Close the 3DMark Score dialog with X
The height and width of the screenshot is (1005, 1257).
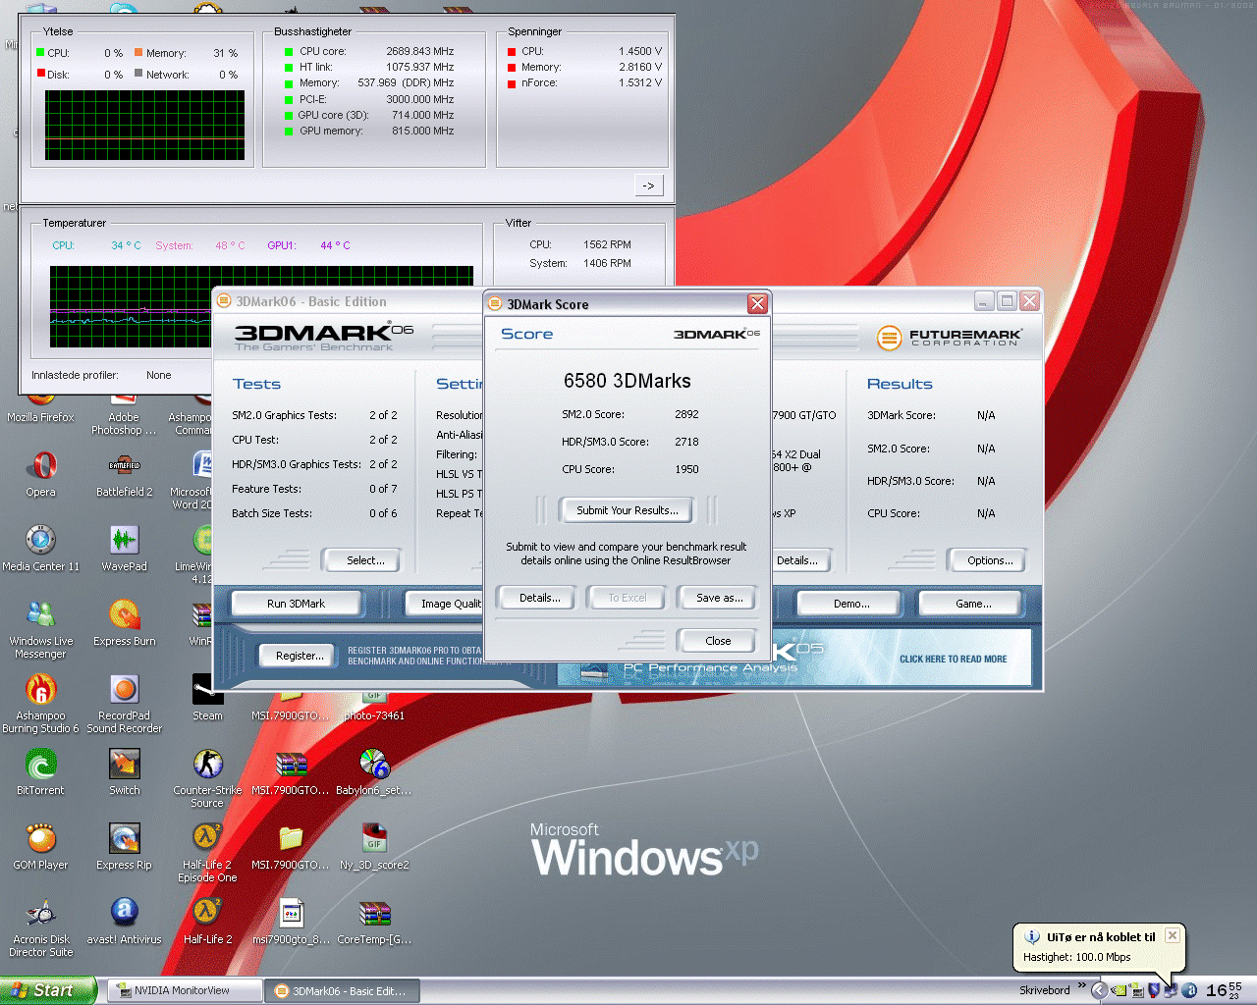(757, 304)
